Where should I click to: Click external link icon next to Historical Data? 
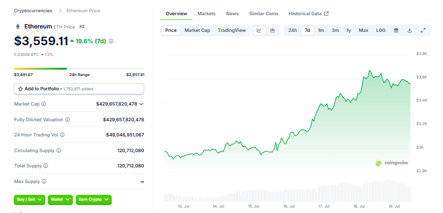pyautogui.click(x=326, y=14)
